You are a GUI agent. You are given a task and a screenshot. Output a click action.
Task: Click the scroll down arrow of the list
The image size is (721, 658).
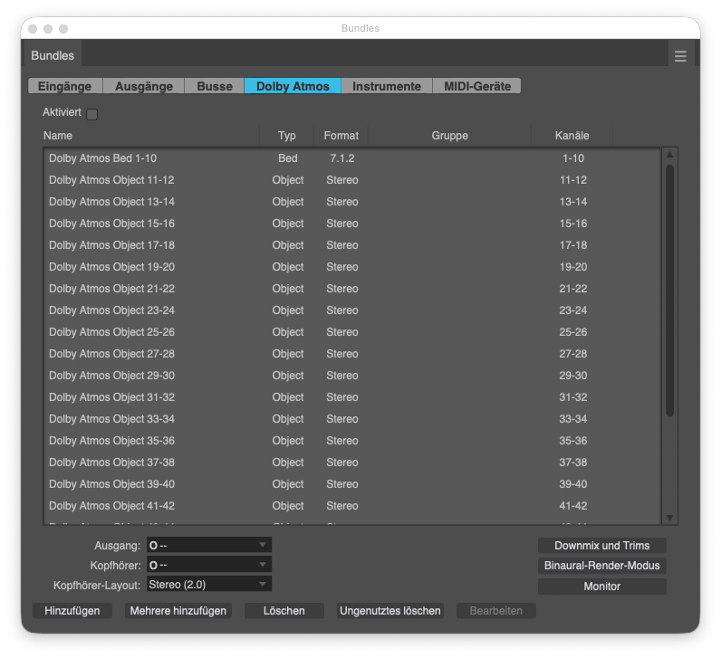pos(669,518)
